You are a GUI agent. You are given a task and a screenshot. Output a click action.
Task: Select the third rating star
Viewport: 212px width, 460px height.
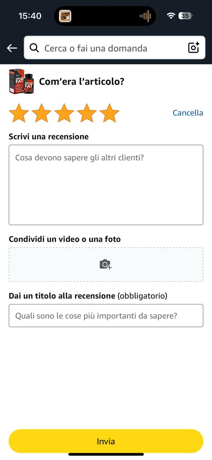(64, 113)
